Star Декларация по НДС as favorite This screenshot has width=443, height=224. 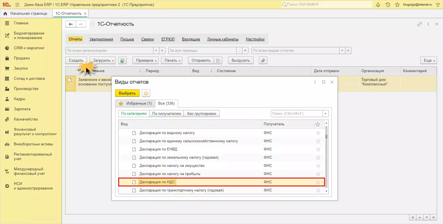point(318,182)
